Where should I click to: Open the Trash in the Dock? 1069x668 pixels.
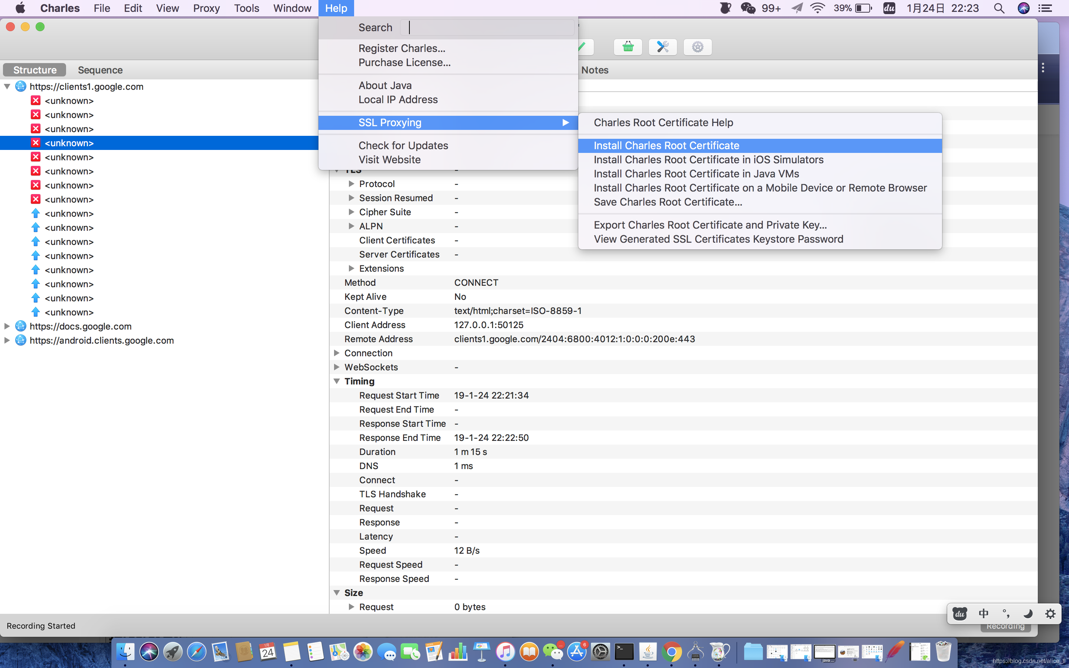(943, 652)
